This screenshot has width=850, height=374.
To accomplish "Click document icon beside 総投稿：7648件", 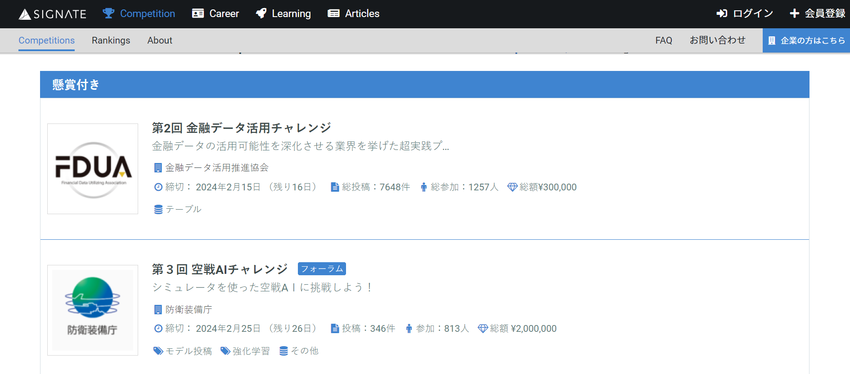I will tap(335, 187).
